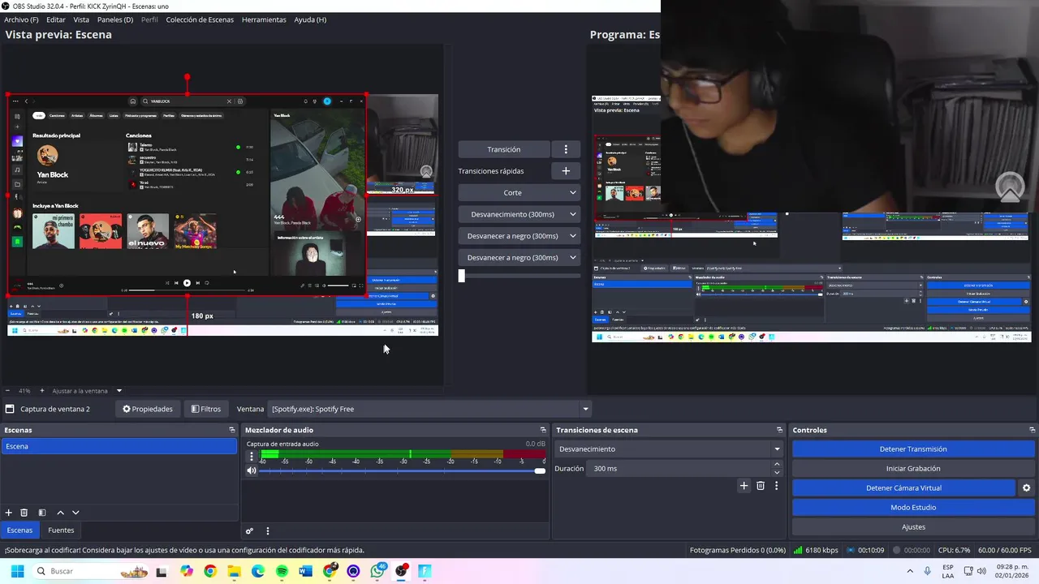
Task: Open Filtros for selected source
Action: pos(206,409)
